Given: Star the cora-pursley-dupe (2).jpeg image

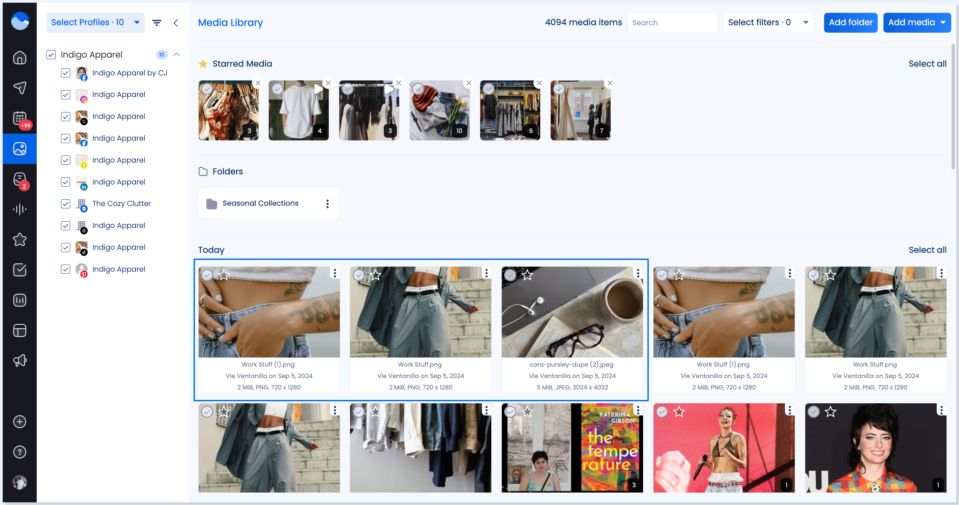Looking at the screenshot, I should point(527,275).
